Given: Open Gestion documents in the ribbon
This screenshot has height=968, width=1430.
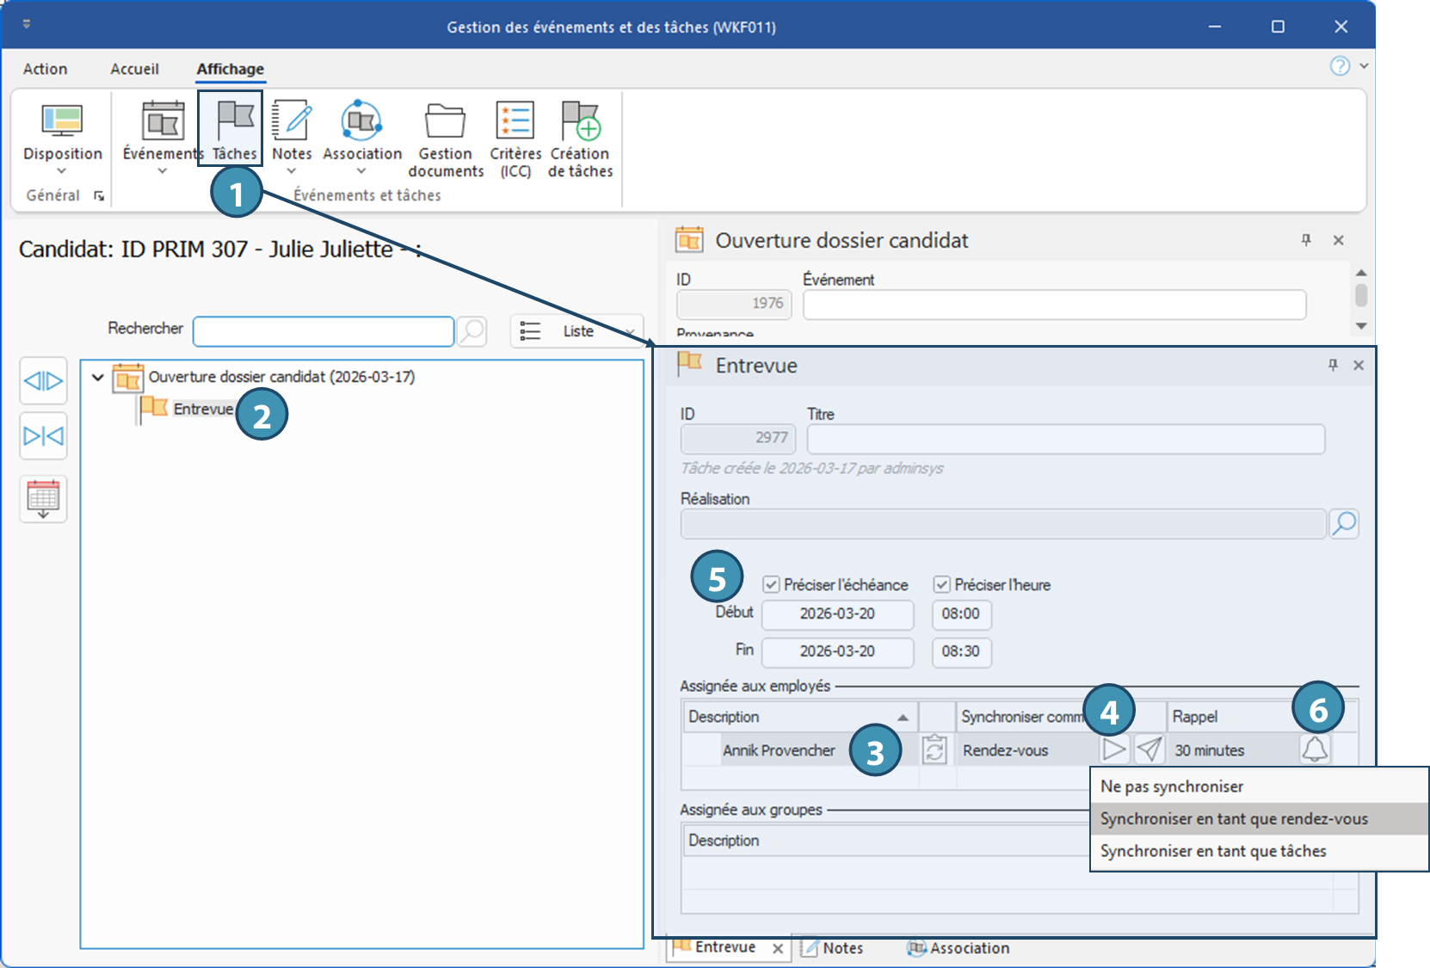Looking at the screenshot, I should click(x=445, y=121).
